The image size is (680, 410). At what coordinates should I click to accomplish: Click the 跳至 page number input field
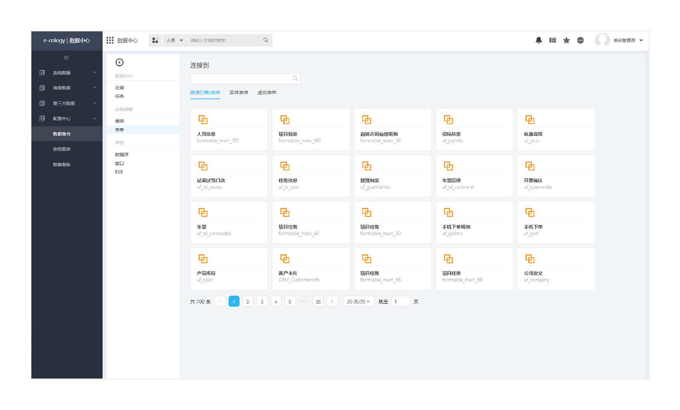coord(400,301)
